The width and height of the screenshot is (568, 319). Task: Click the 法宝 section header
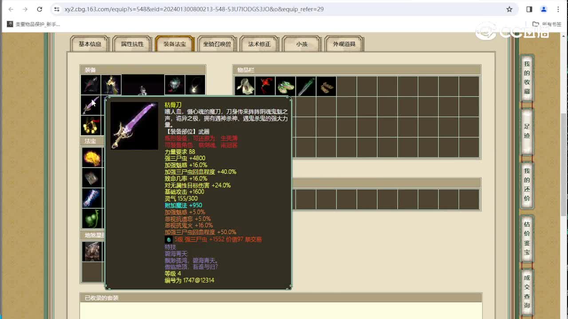[x=92, y=141]
